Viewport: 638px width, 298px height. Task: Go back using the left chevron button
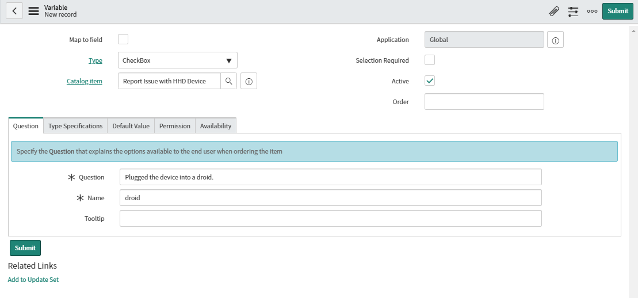[14, 11]
